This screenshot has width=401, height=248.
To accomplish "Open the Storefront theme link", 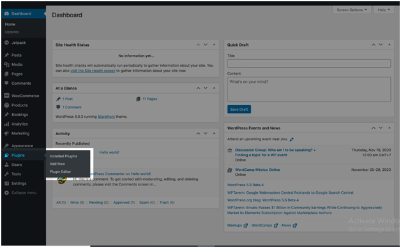I will (x=106, y=117).
